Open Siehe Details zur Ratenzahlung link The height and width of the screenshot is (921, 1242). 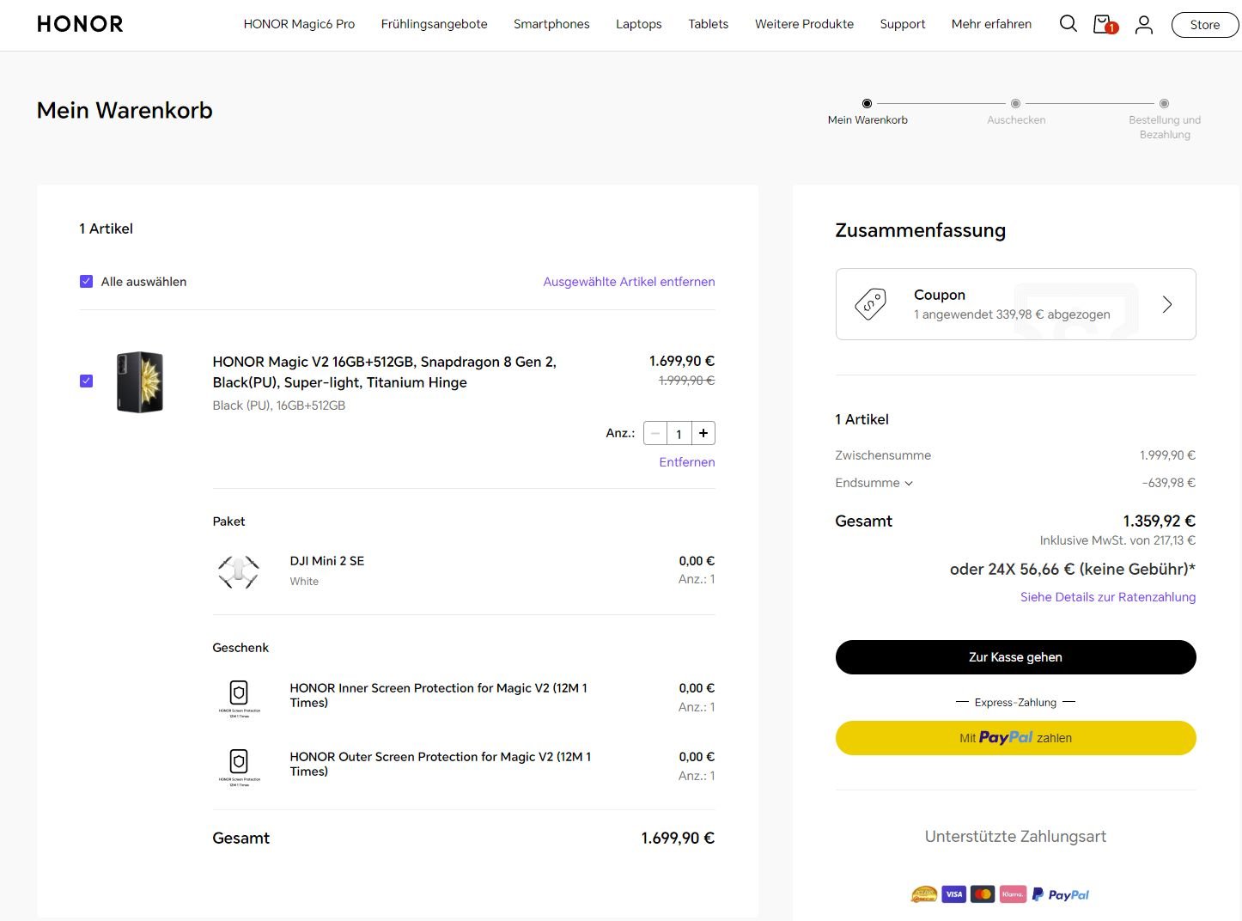coord(1108,597)
